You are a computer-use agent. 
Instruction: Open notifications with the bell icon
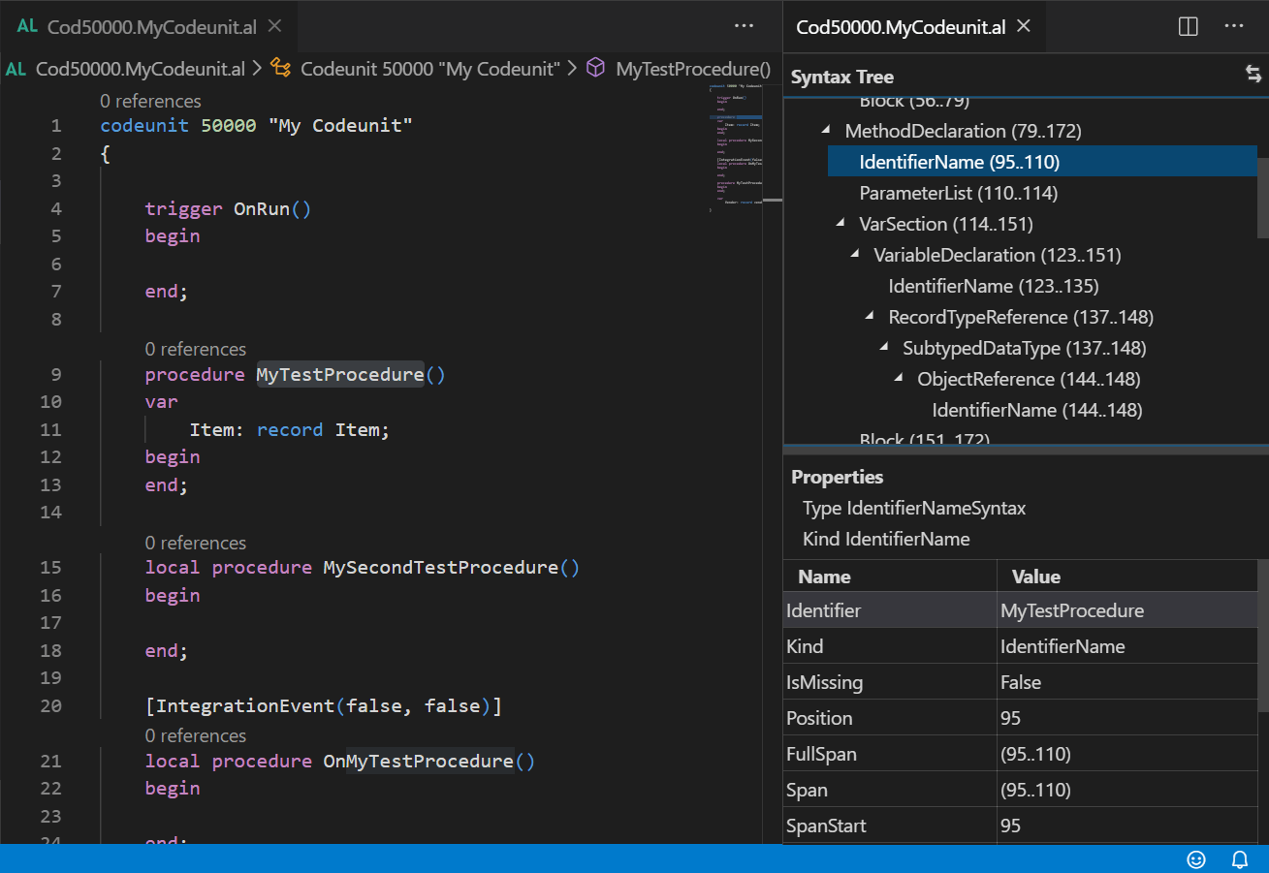(x=1239, y=859)
